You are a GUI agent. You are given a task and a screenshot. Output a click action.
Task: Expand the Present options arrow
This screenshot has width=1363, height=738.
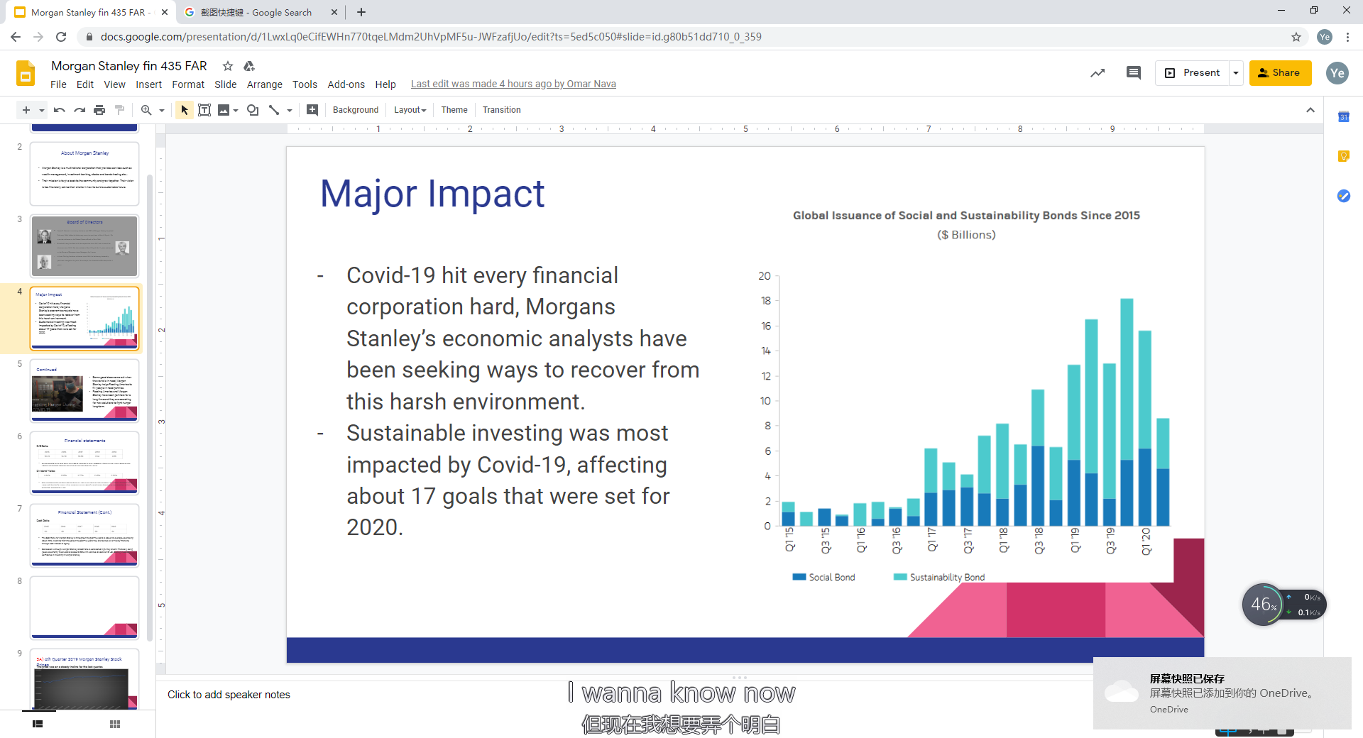click(1236, 73)
